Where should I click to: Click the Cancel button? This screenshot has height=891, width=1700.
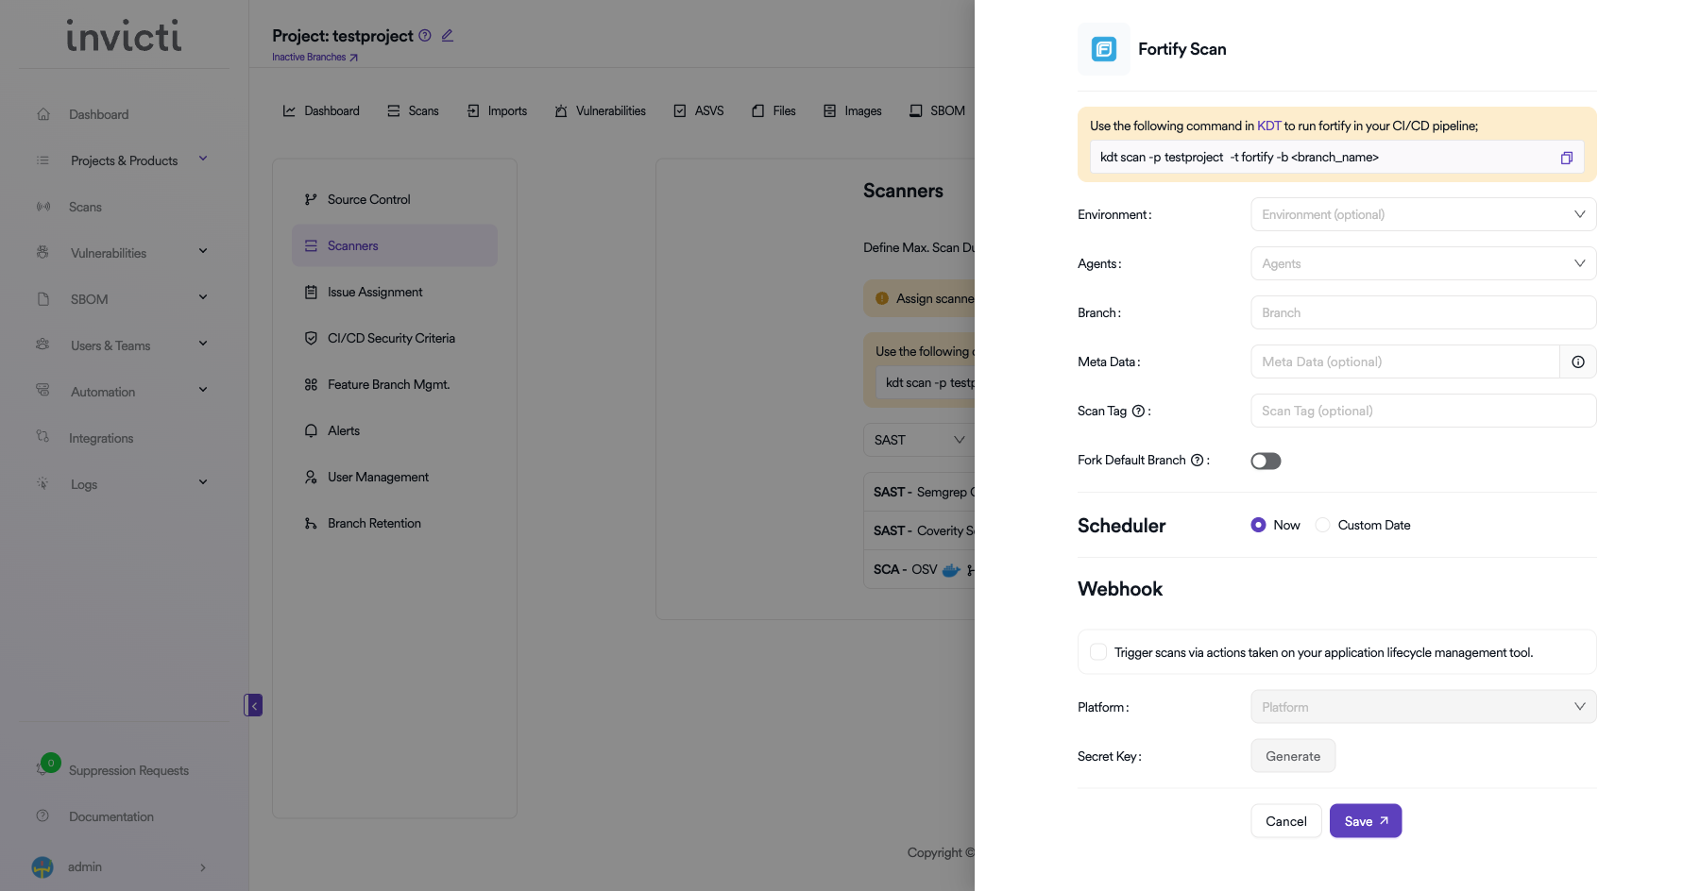[1286, 821]
